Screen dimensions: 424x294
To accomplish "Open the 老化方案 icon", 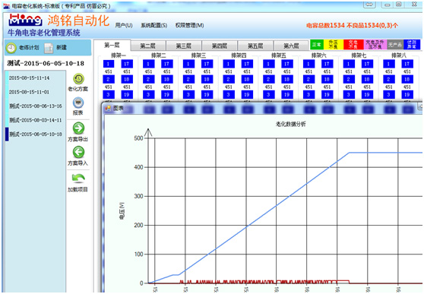I will (78, 79).
